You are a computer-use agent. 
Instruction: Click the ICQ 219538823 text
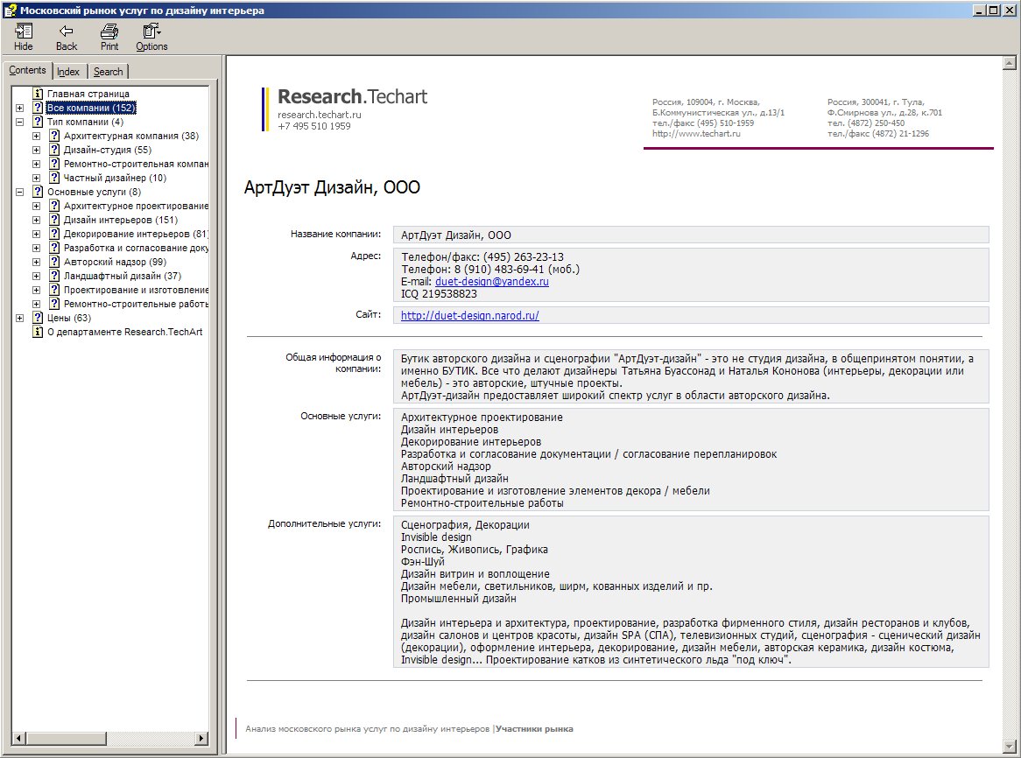tap(439, 294)
